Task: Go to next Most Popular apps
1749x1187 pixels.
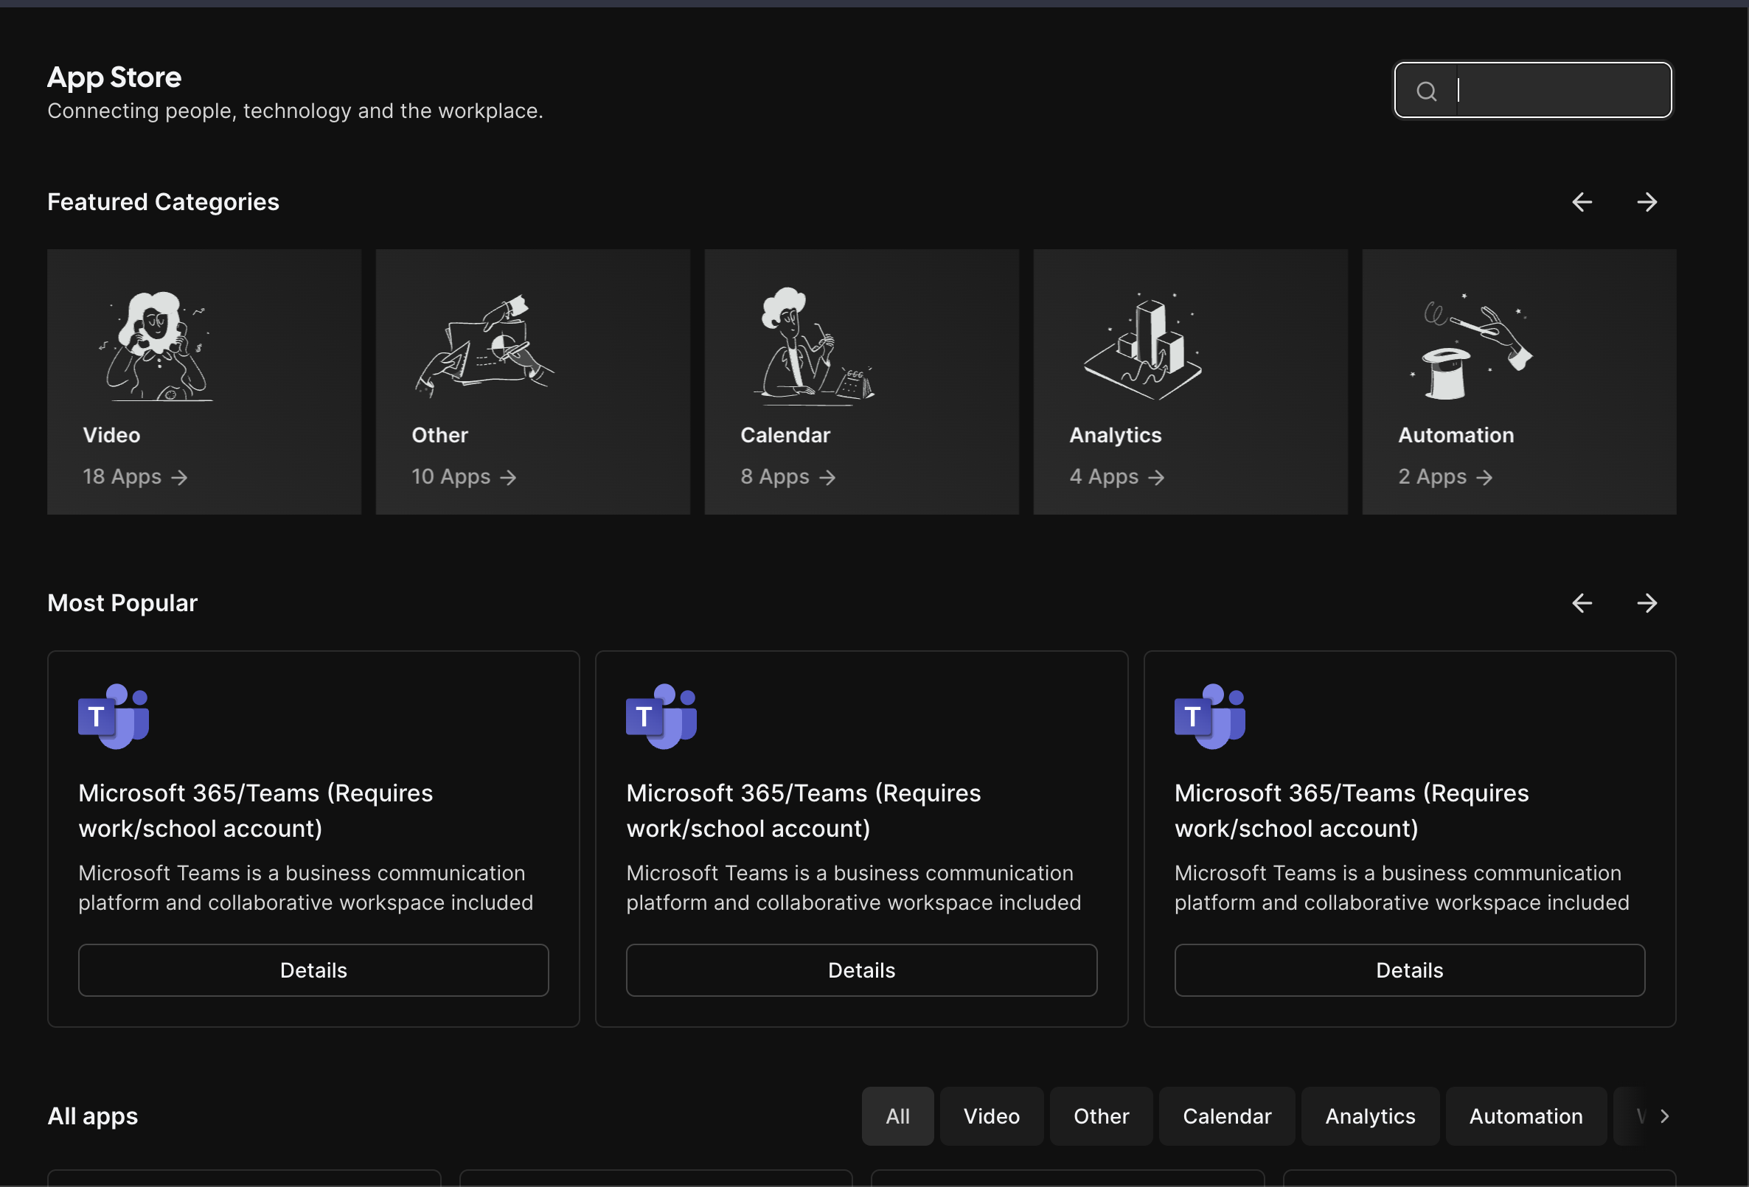Action: click(x=1647, y=603)
